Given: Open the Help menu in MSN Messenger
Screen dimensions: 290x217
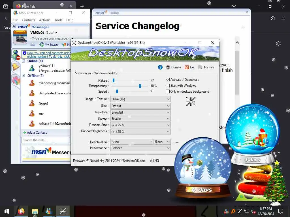Looking at the screenshot, I should tap(70, 20).
